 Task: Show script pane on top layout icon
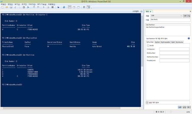pyautogui.click(x=70, y=7)
